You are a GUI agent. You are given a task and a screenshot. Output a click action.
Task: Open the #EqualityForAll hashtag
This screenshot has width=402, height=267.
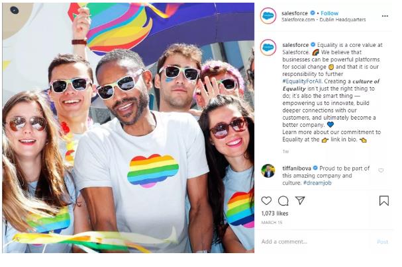302,81
